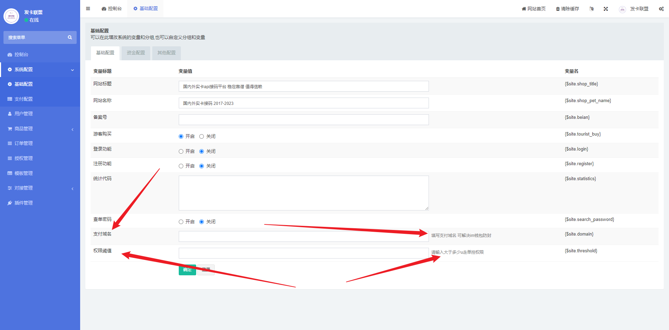The height and width of the screenshot is (330, 669).
Task: Click the 对接管理 sliders icon
Action: [10, 188]
